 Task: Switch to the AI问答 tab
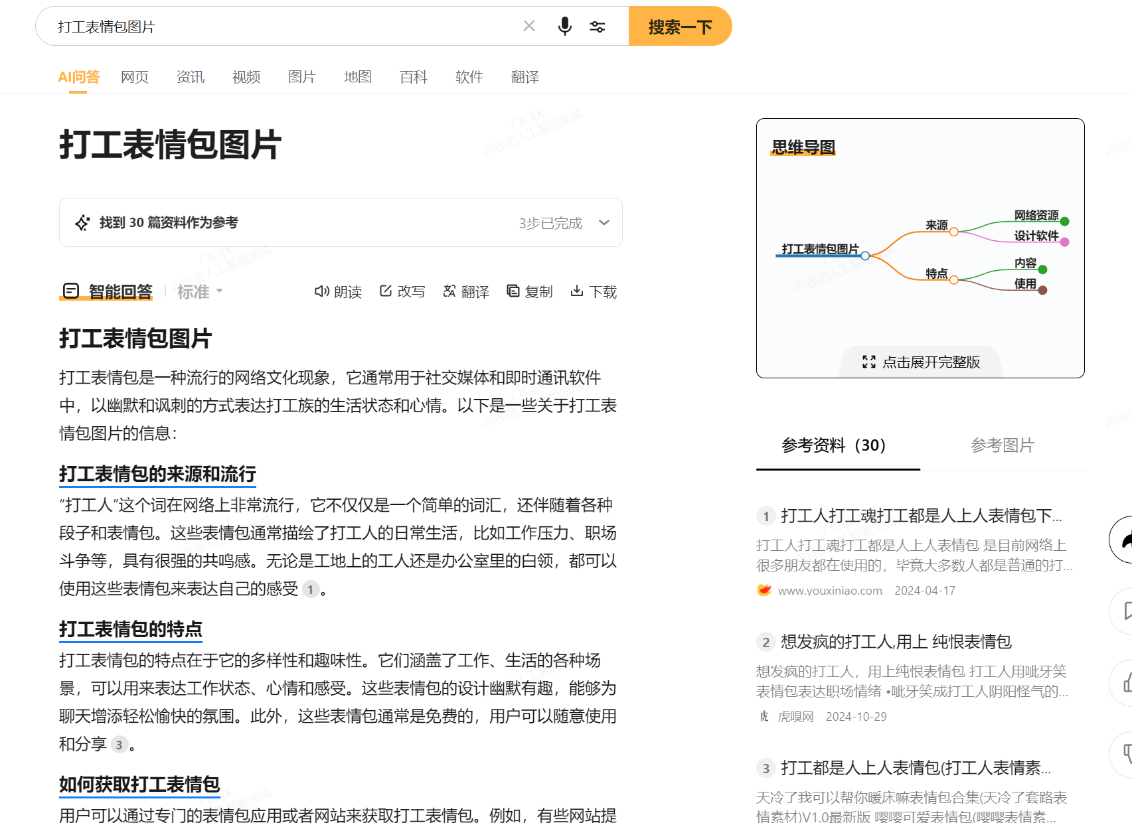point(78,77)
